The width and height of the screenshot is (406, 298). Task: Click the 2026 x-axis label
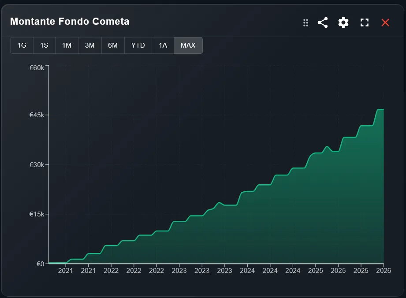click(383, 271)
